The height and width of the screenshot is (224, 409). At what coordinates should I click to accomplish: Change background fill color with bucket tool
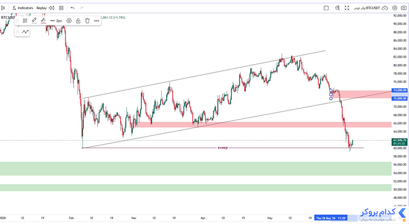pyautogui.click(x=43, y=20)
